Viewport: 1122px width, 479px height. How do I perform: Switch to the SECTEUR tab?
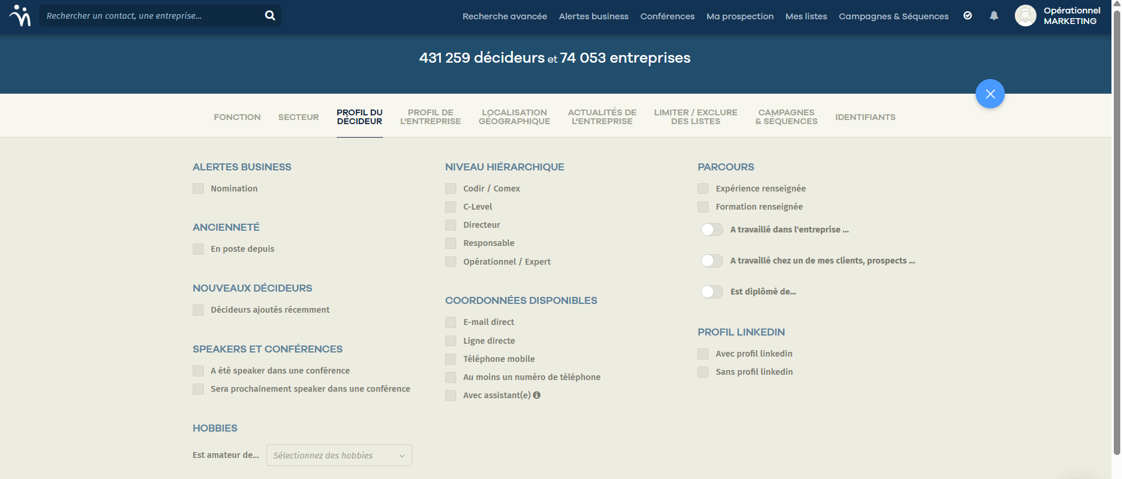tap(299, 117)
